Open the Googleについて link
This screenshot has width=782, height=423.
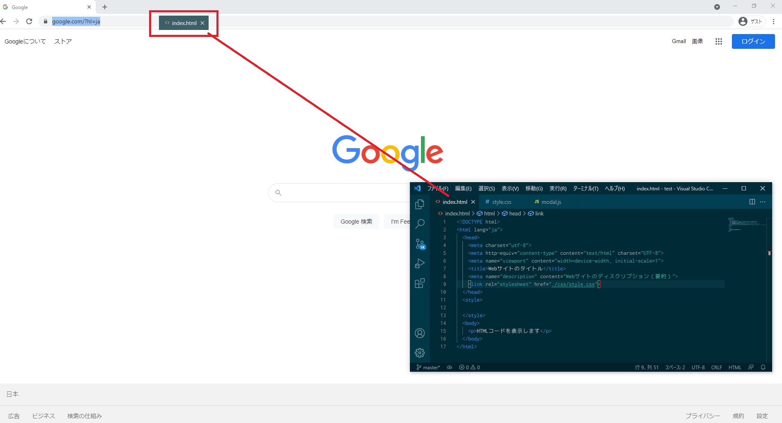[x=25, y=41]
